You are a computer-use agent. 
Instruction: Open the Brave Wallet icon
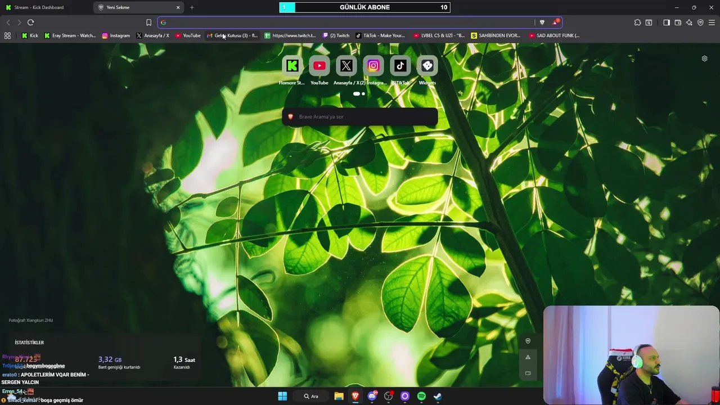click(x=678, y=22)
